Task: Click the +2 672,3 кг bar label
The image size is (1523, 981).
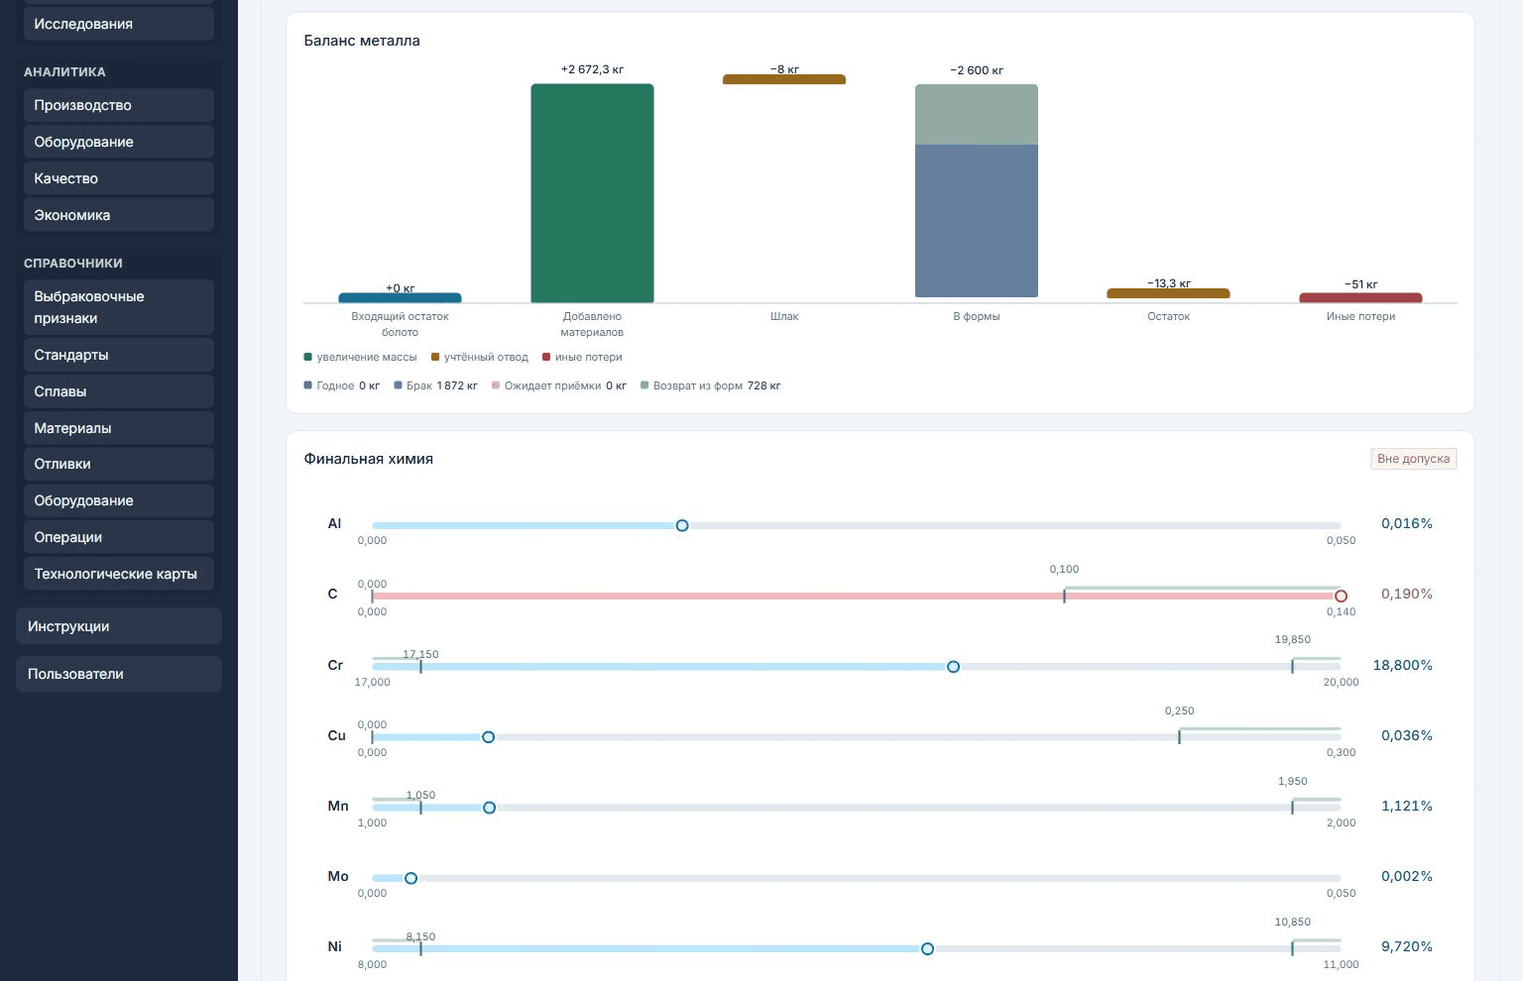Action: (592, 69)
